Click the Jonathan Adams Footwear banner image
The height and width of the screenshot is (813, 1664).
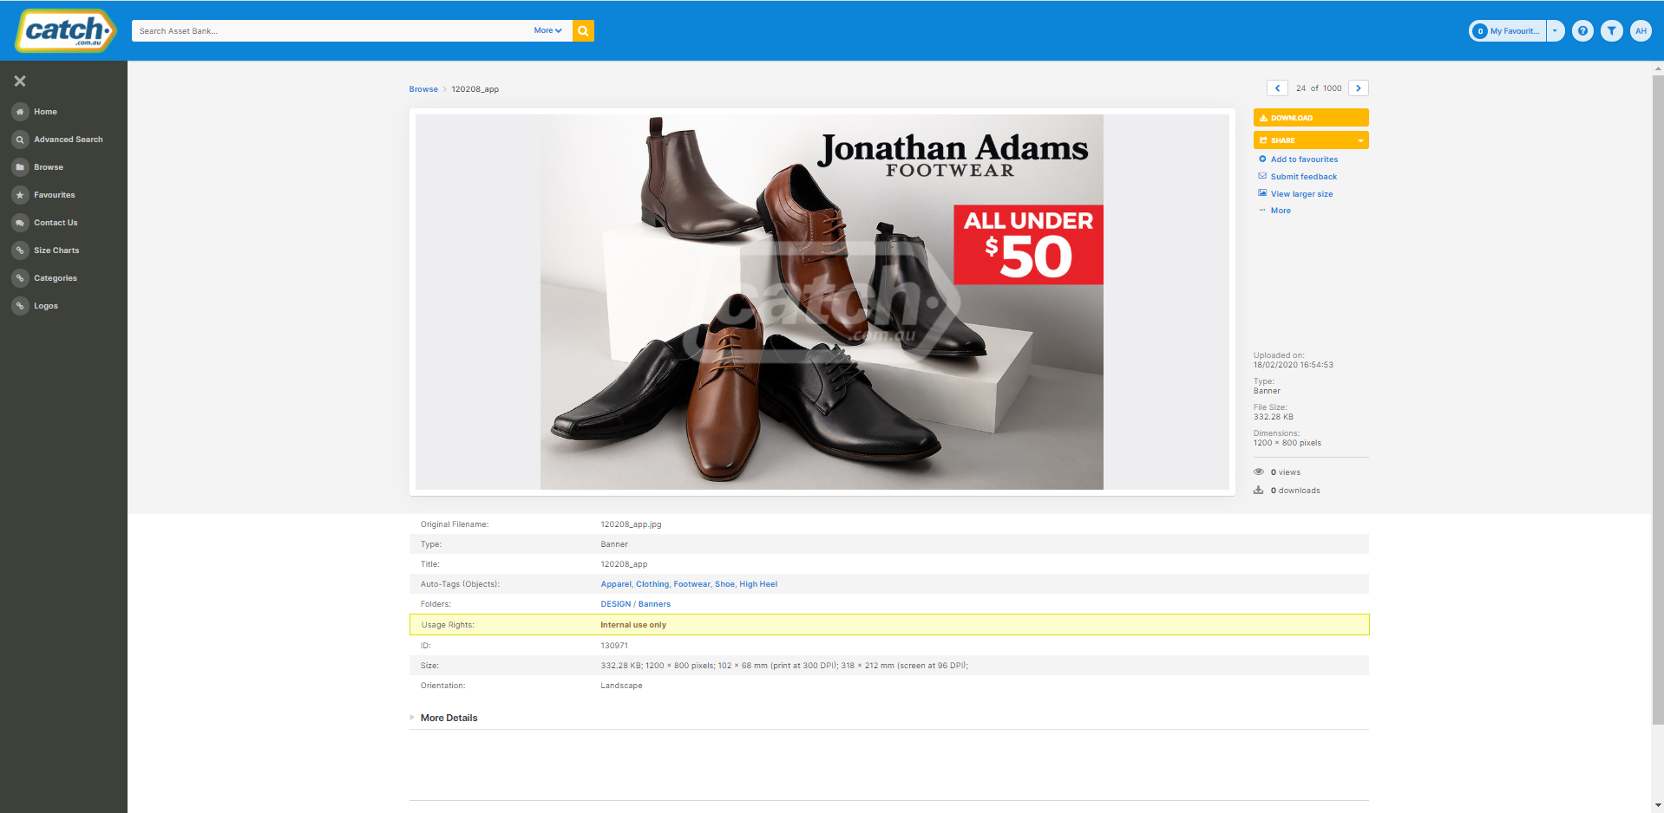[x=822, y=302]
